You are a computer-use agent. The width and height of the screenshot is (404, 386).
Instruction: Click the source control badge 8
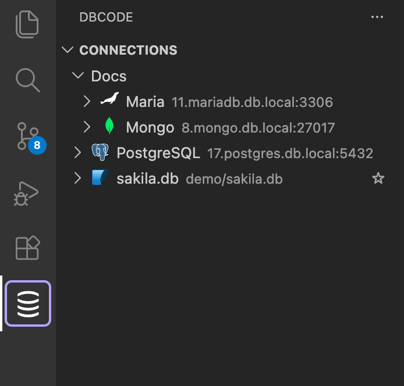37,145
